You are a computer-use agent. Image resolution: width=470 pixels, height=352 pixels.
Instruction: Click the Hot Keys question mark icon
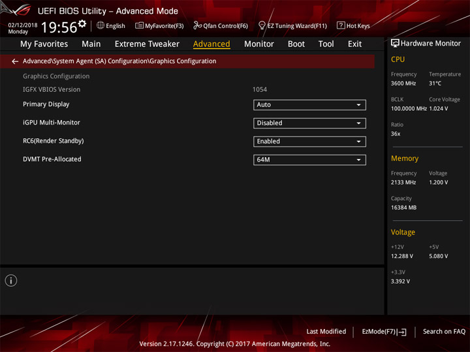coord(341,25)
